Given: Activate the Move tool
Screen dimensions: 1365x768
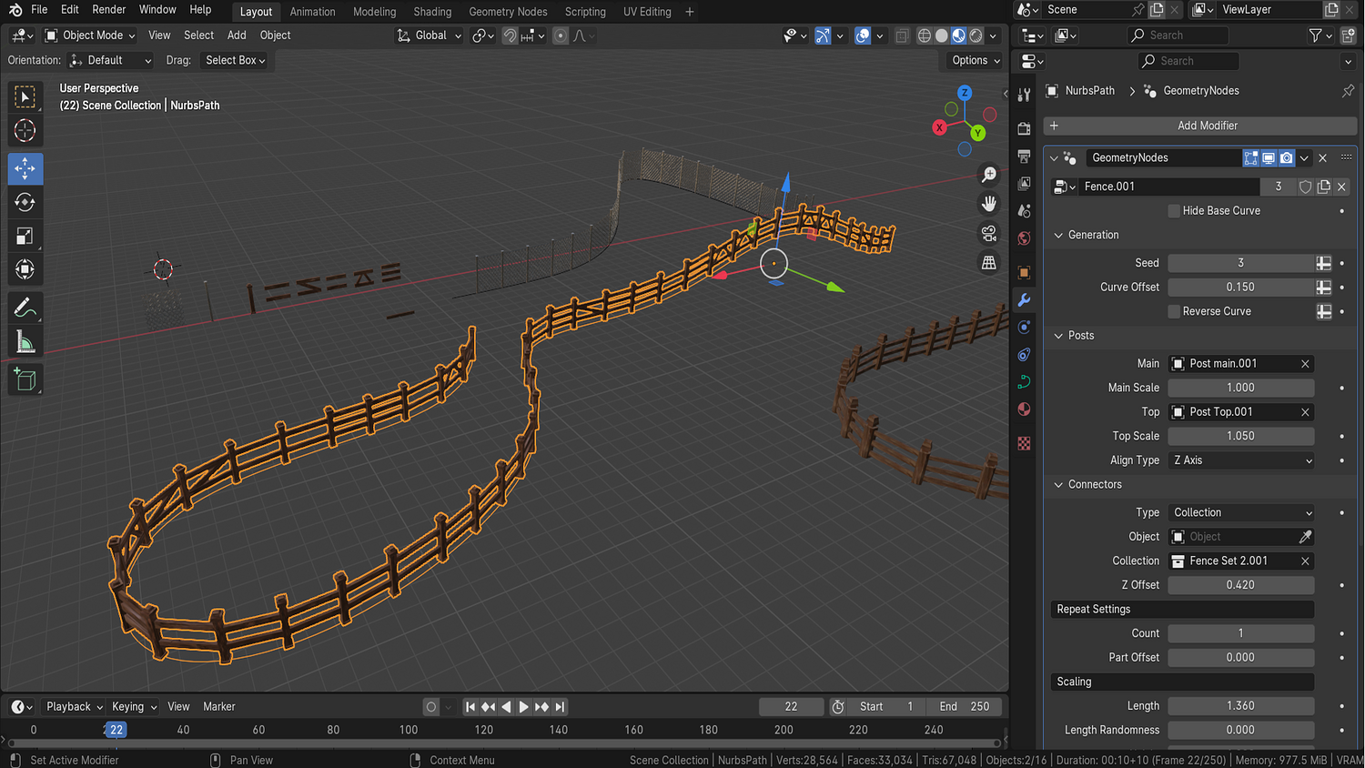Looking at the screenshot, I should 25,168.
